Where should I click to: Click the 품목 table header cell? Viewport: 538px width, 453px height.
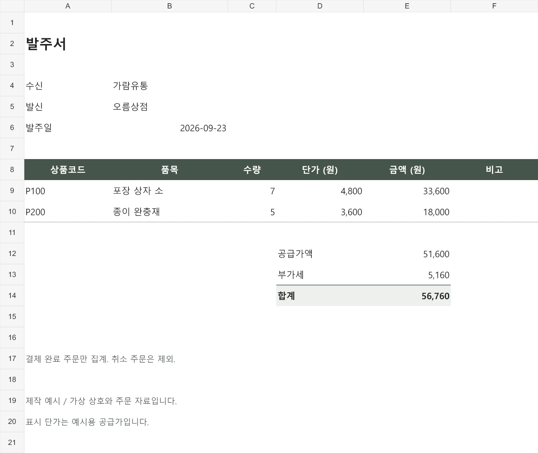tap(170, 170)
